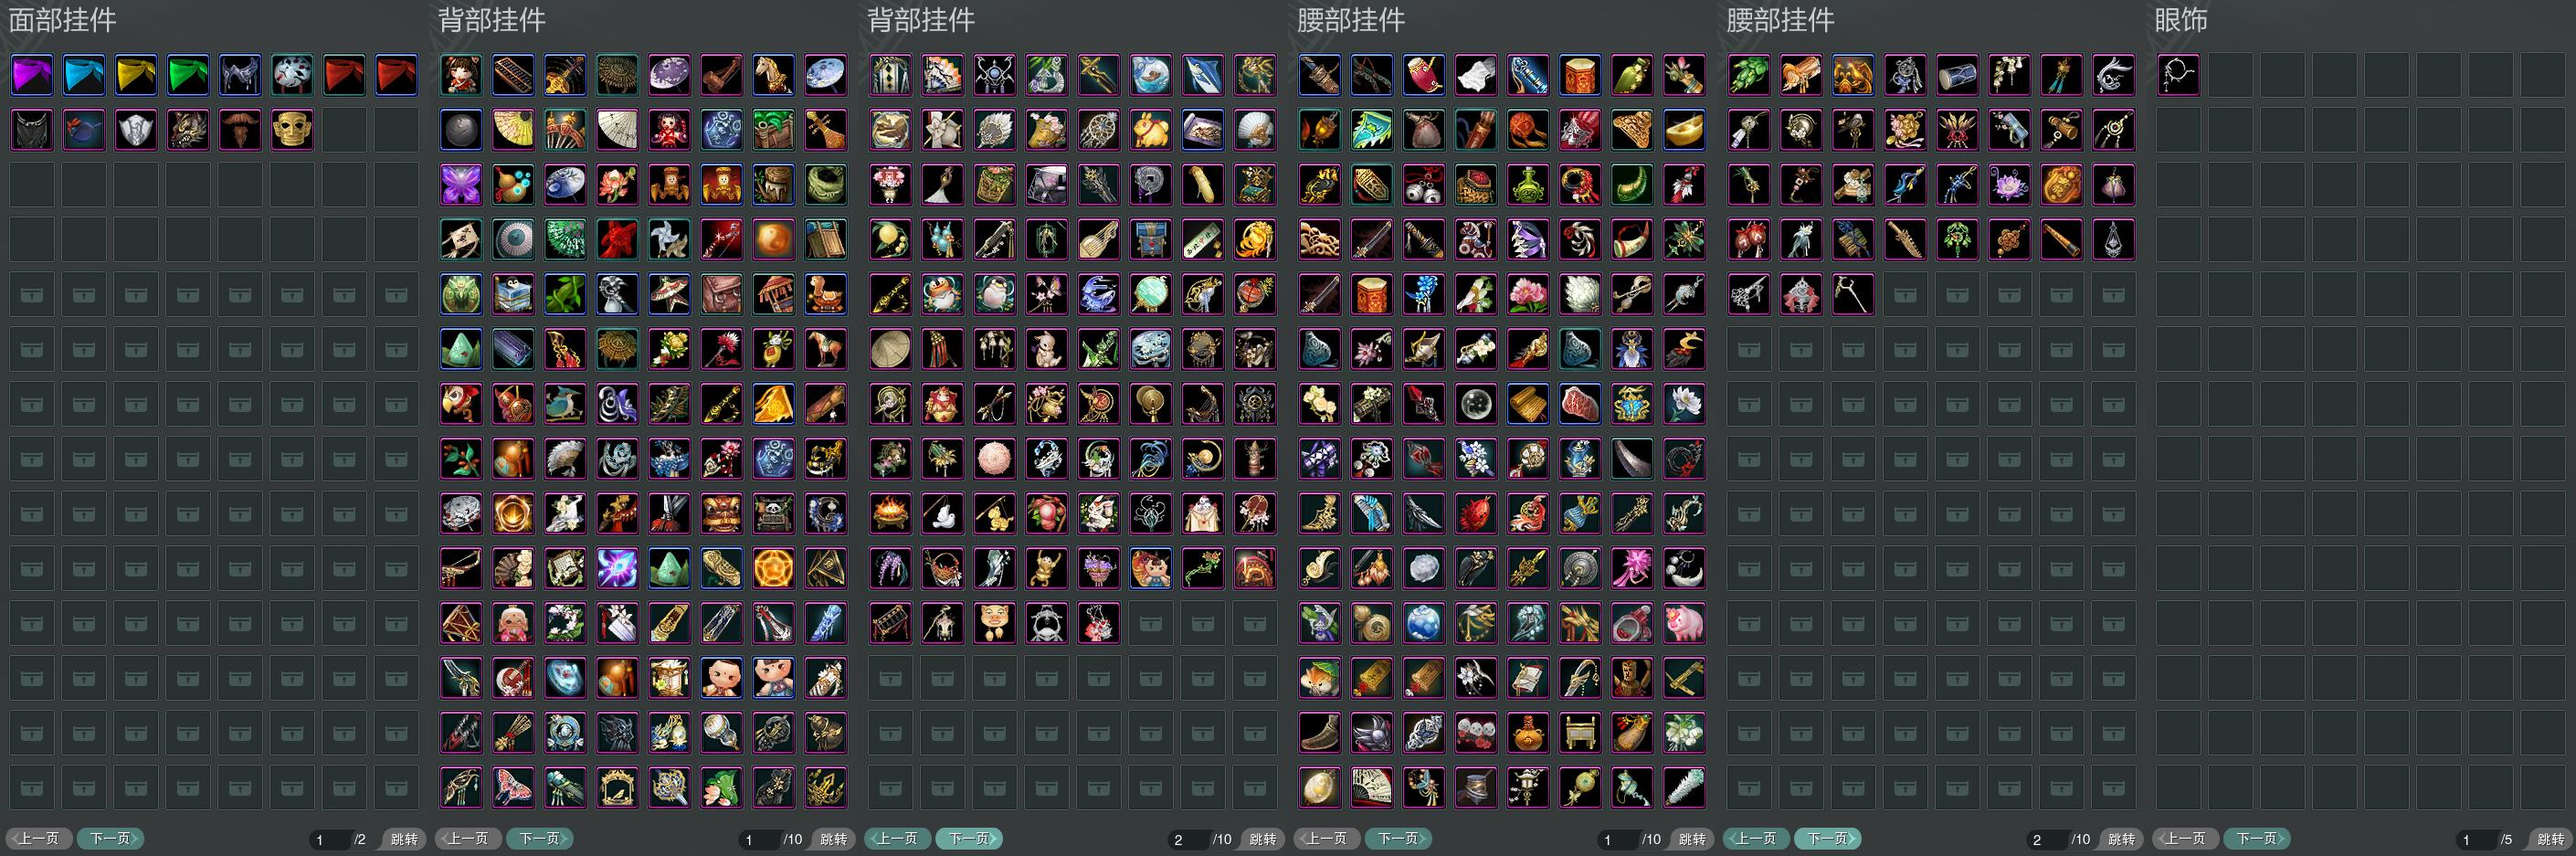Select the silver necklace in 眼饰 panel

coord(2178,75)
